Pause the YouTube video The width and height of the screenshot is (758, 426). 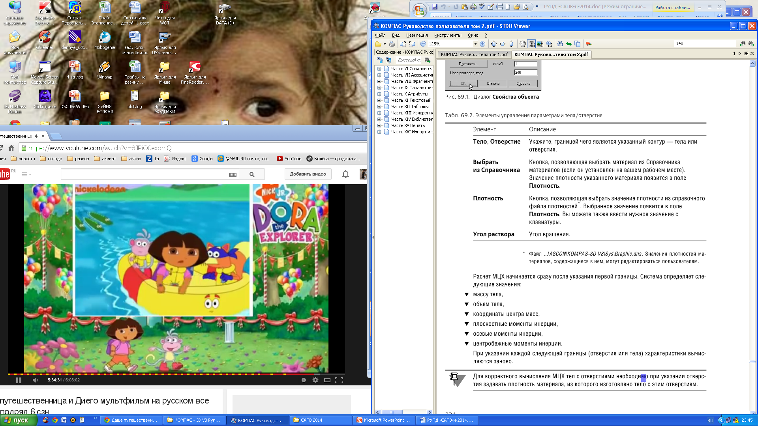tap(19, 380)
